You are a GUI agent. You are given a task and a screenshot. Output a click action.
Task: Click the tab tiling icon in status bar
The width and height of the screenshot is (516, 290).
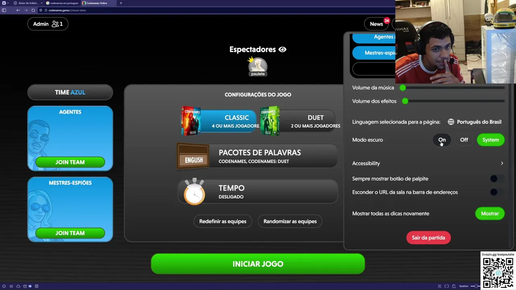pos(11,286)
